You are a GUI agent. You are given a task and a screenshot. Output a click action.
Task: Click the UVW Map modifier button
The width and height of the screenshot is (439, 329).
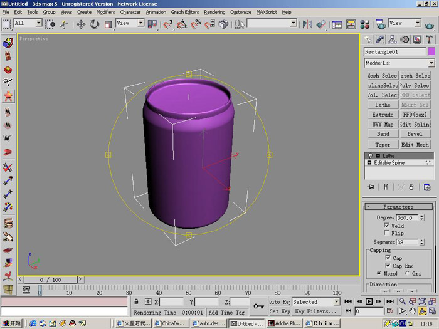click(383, 124)
